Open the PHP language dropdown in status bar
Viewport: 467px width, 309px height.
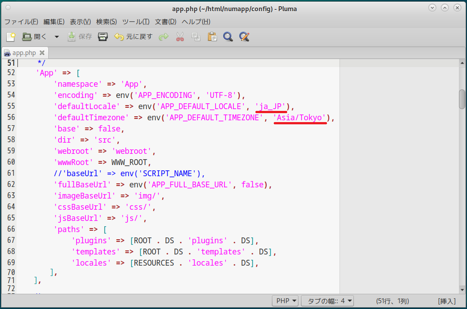coord(285,301)
